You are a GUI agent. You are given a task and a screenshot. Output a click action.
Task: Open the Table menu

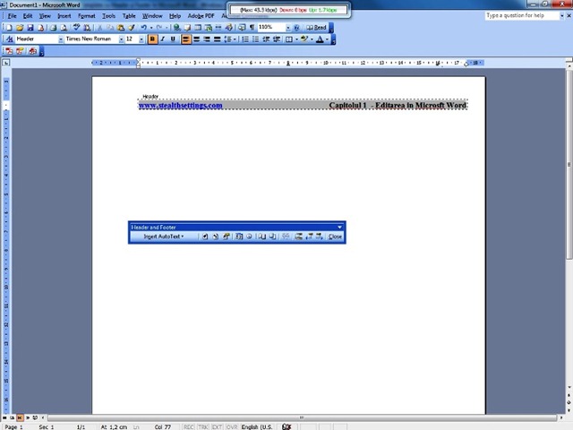point(129,16)
